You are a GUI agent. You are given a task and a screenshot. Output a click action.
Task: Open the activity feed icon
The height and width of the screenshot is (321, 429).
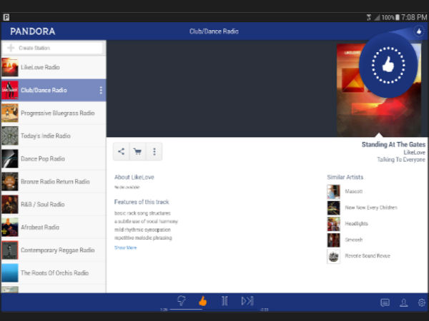385,302
